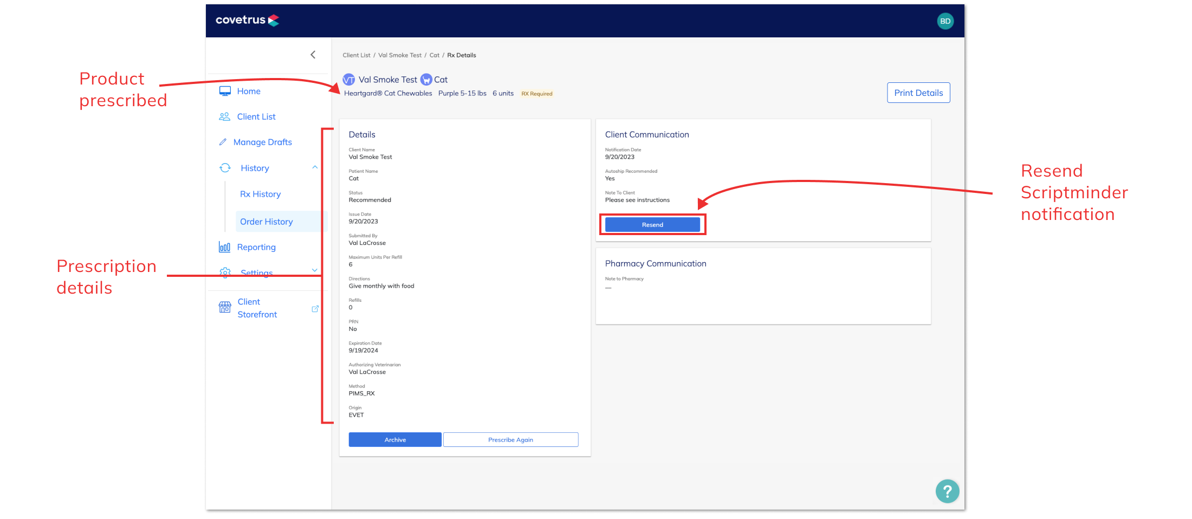
Task: Click the Reporting bar chart icon
Action: pos(224,247)
